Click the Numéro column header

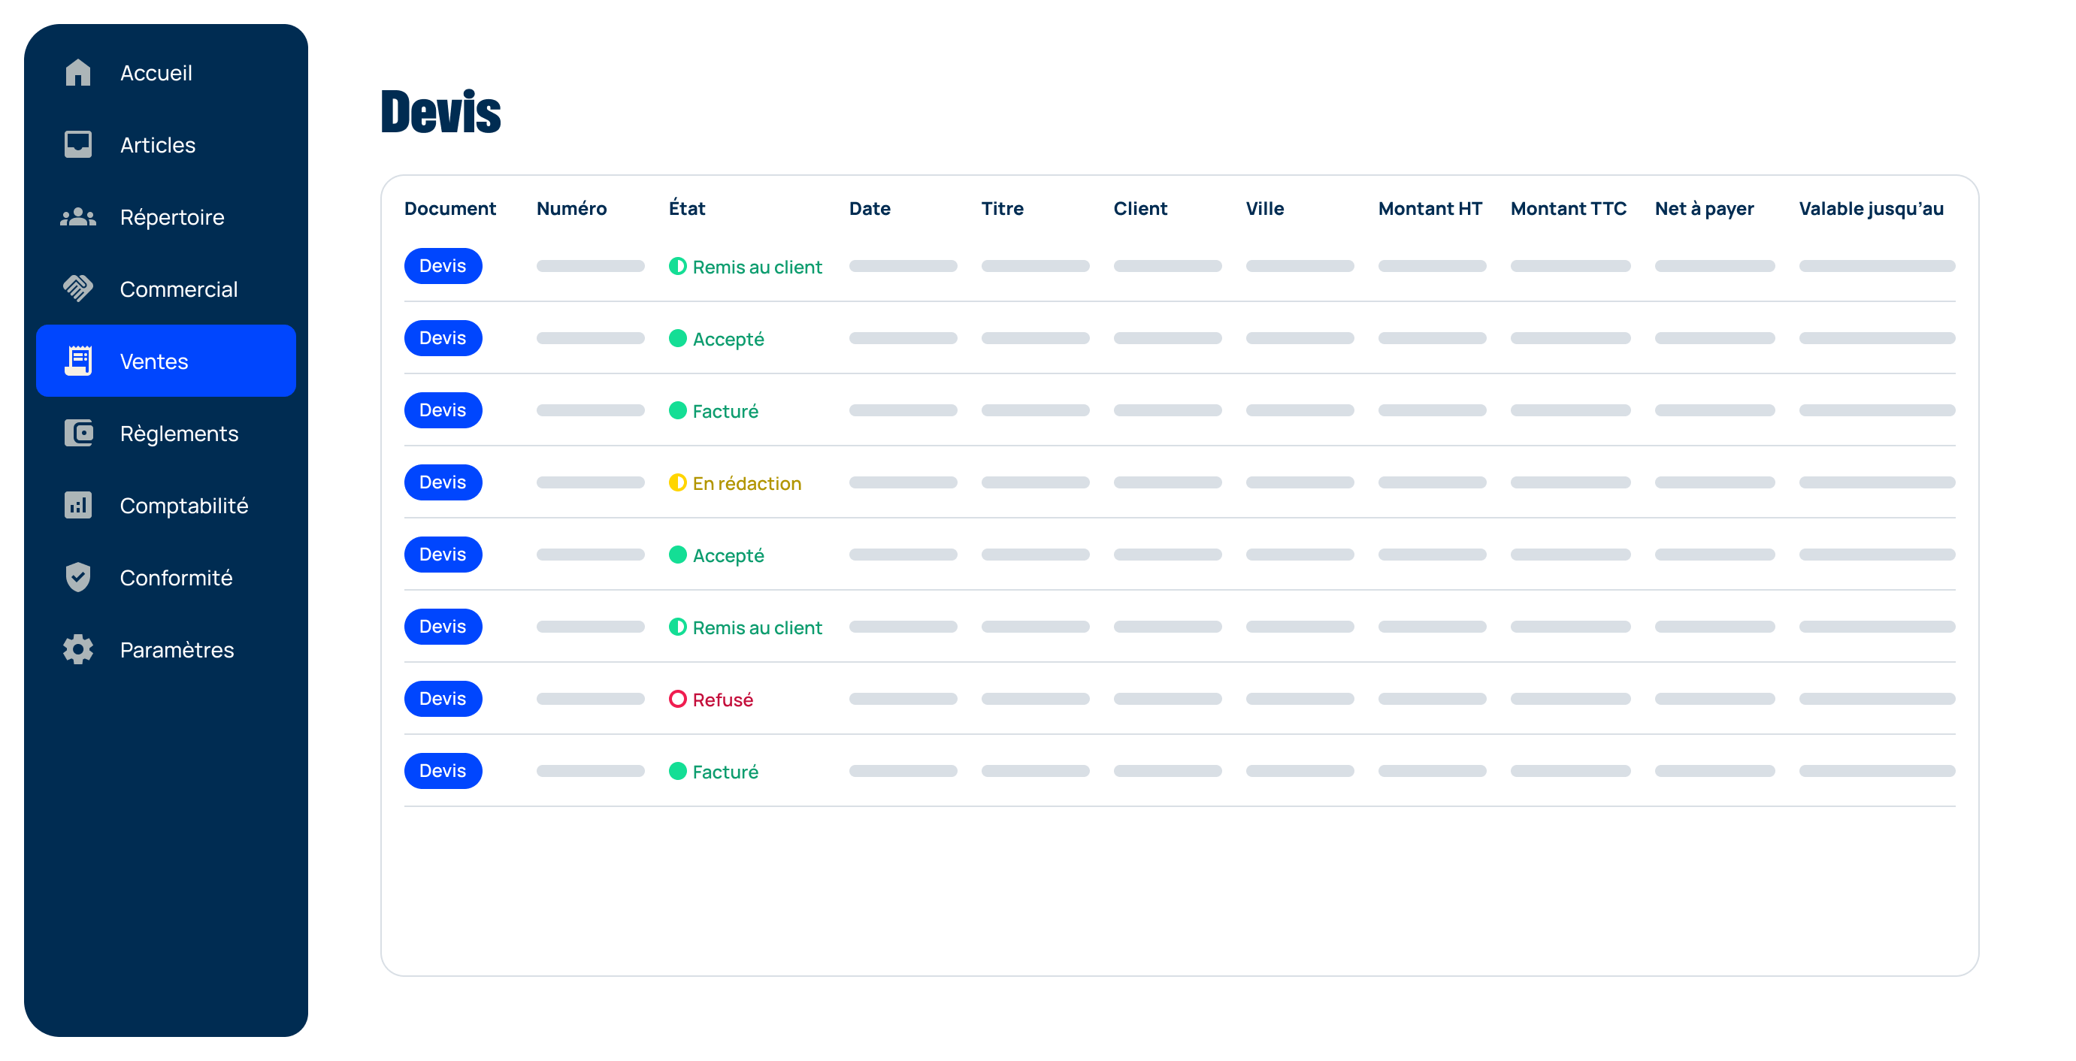pyautogui.click(x=571, y=209)
